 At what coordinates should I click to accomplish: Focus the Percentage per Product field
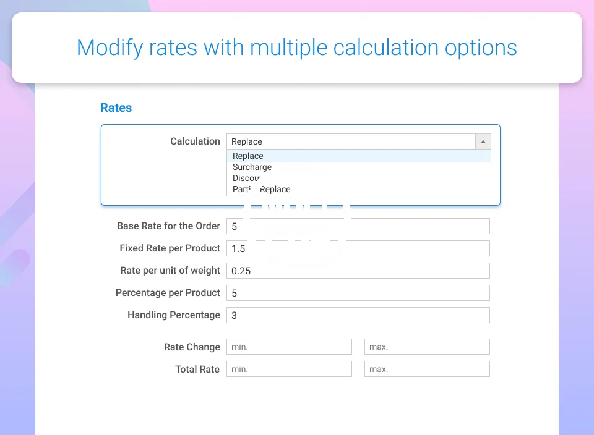[358, 293]
